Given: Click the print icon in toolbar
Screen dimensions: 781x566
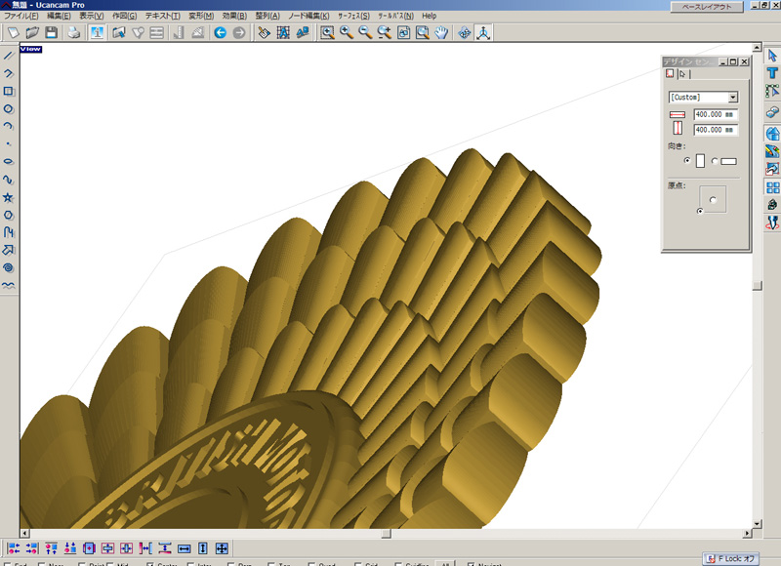Looking at the screenshot, I should tap(73, 32).
